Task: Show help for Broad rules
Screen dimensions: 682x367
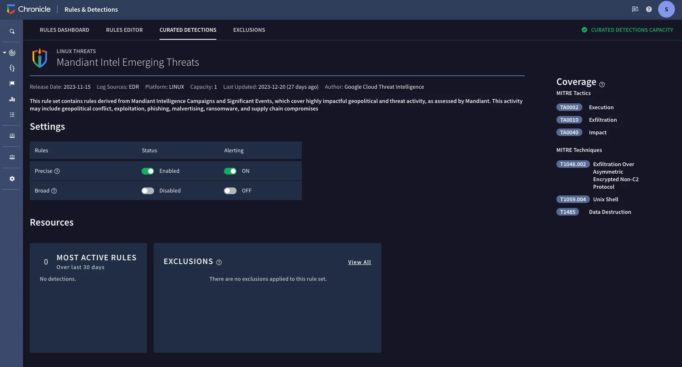Action: [54, 191]
